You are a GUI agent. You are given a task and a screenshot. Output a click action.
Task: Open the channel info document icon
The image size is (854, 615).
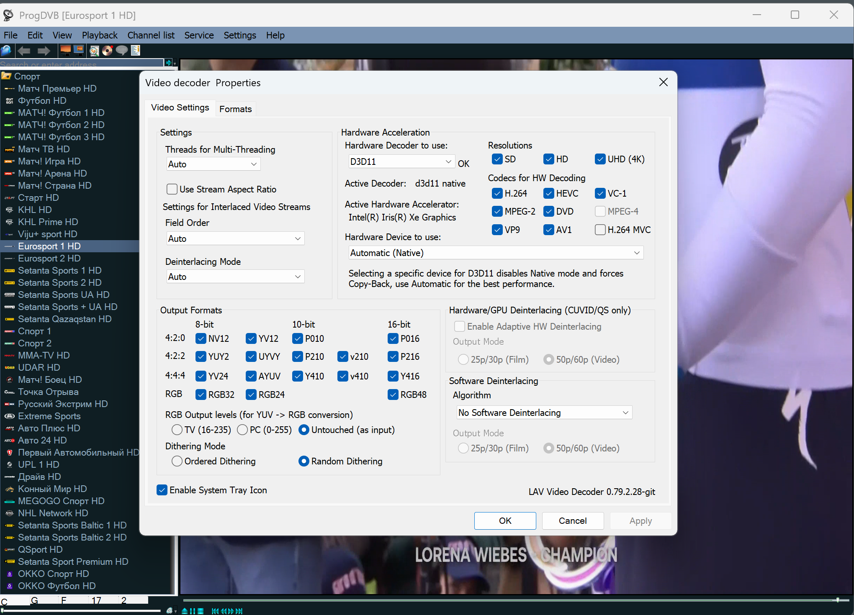coord(135,51)
